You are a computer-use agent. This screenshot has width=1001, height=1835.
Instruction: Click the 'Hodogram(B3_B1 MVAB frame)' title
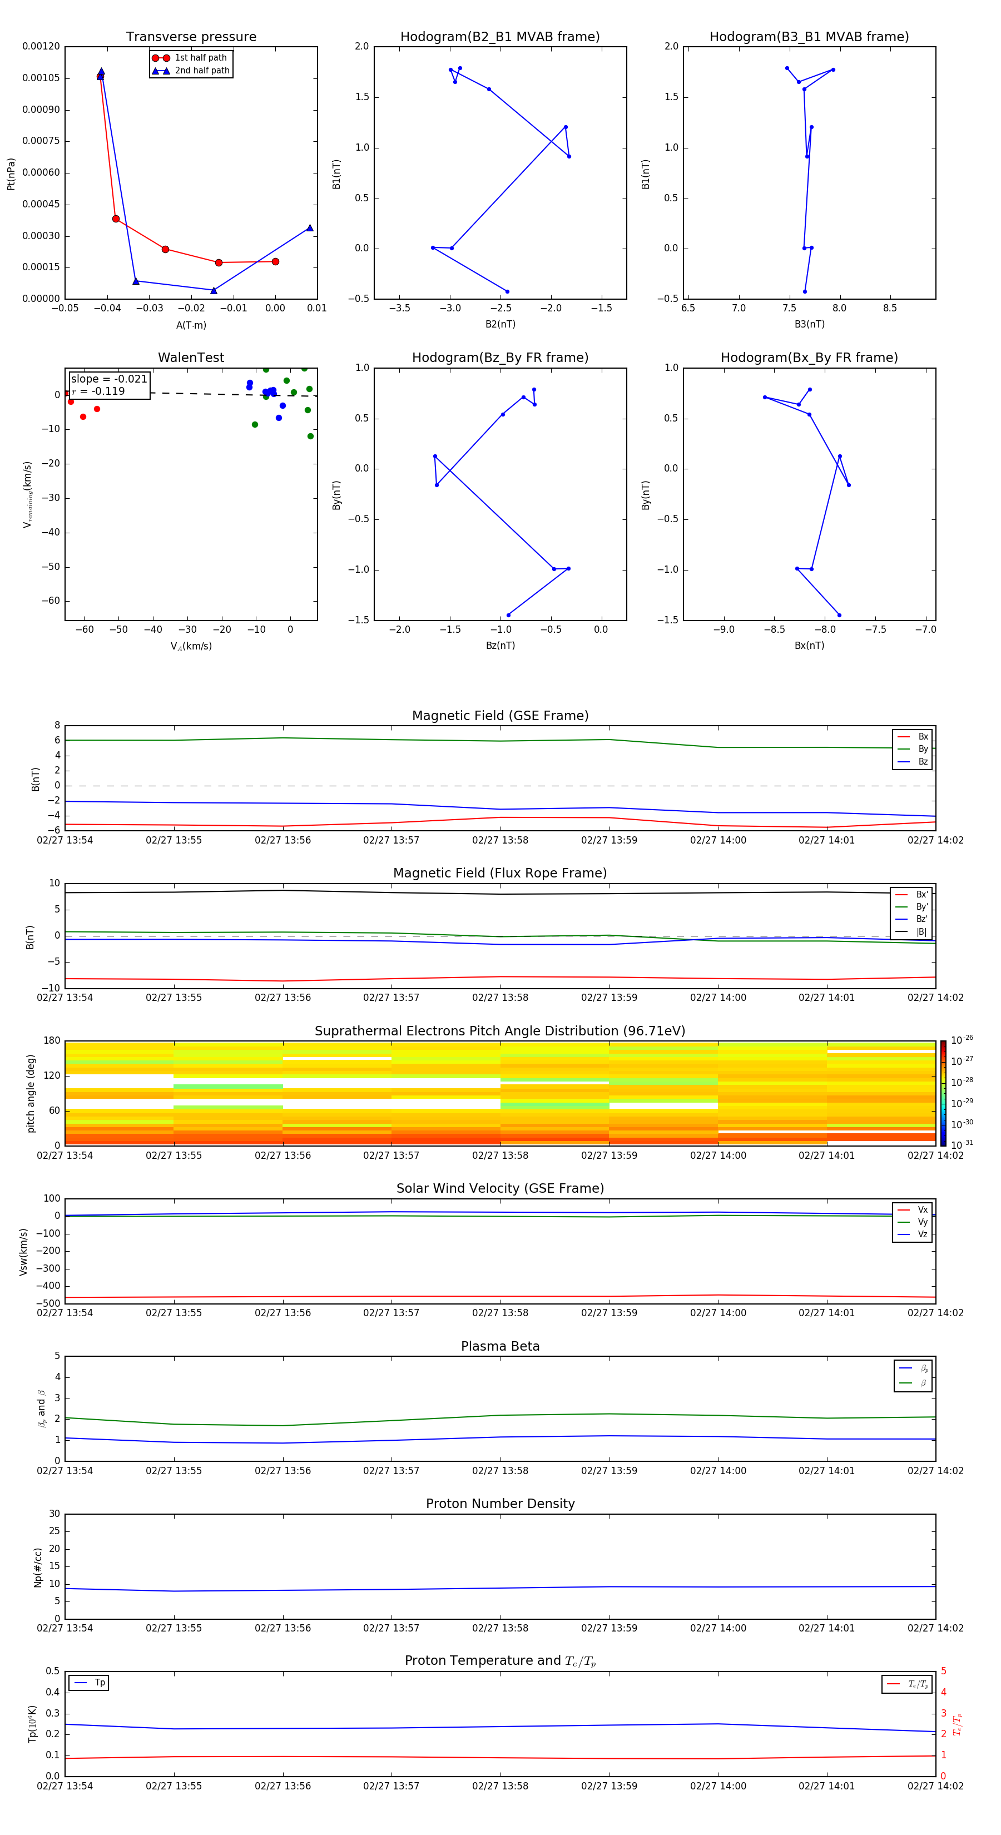tap(809, 37)
